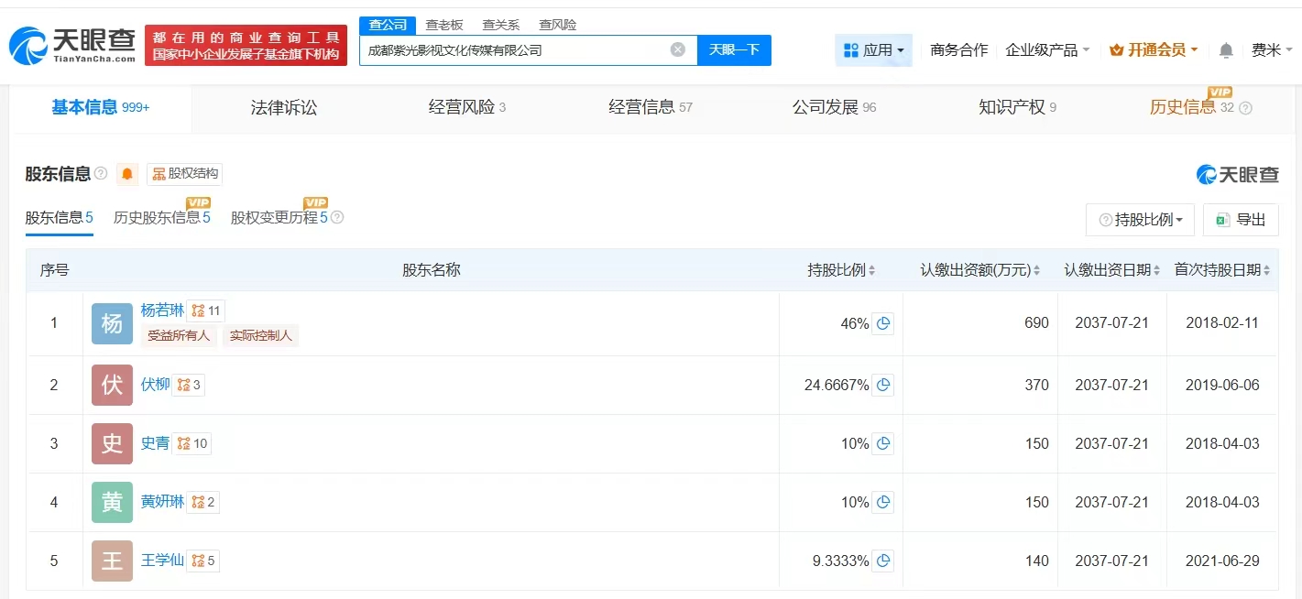Viewport: 1302px width, 599px height.
Task: Sort table by 持股比例 column header
Action: (x=841, y=270)
